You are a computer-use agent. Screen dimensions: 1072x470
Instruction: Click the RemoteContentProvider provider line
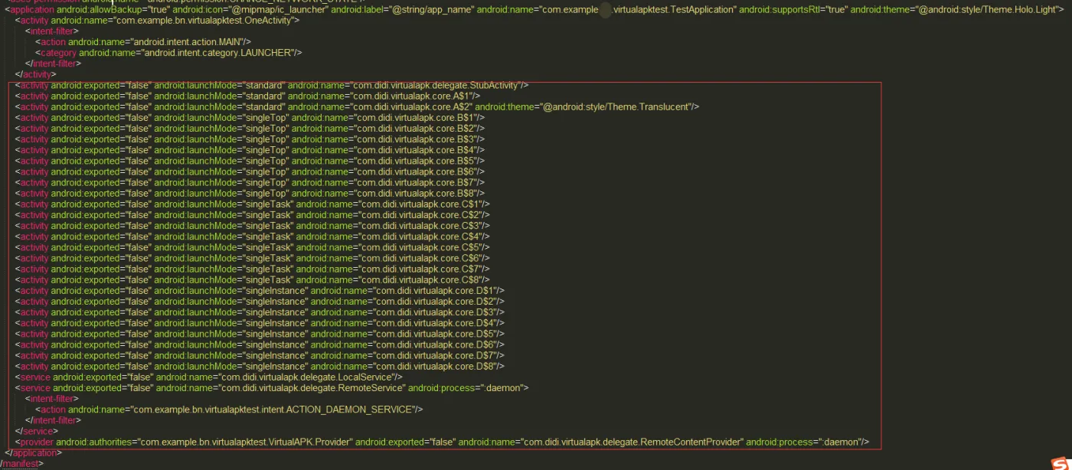click(442, 442)
